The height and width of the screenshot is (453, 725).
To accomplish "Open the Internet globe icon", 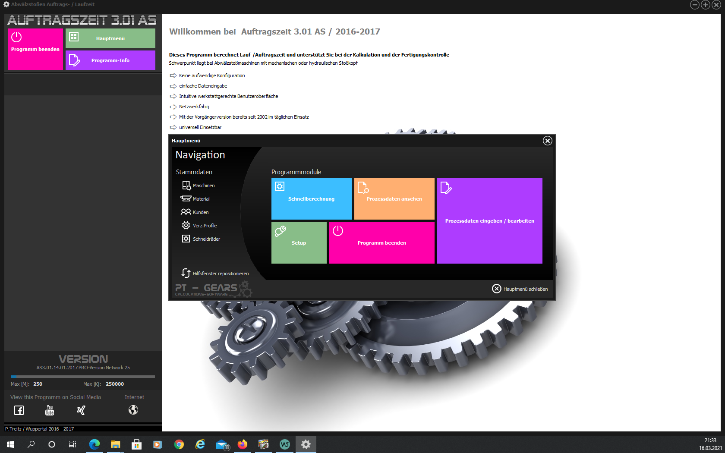I will point(133,410).
